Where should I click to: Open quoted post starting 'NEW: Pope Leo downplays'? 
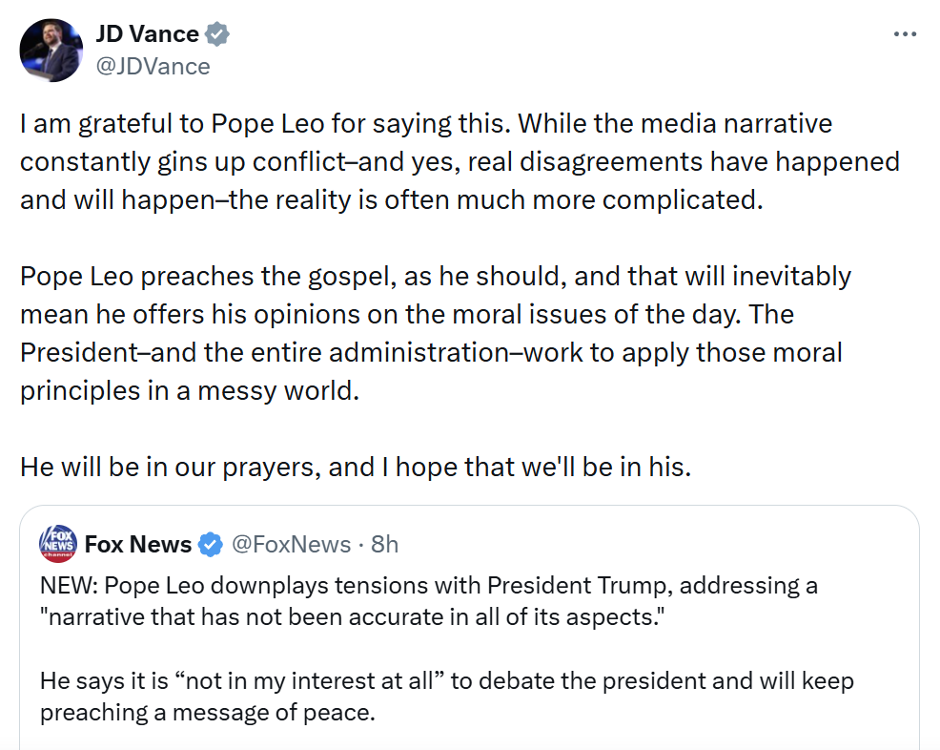click(x=469, y=628)
